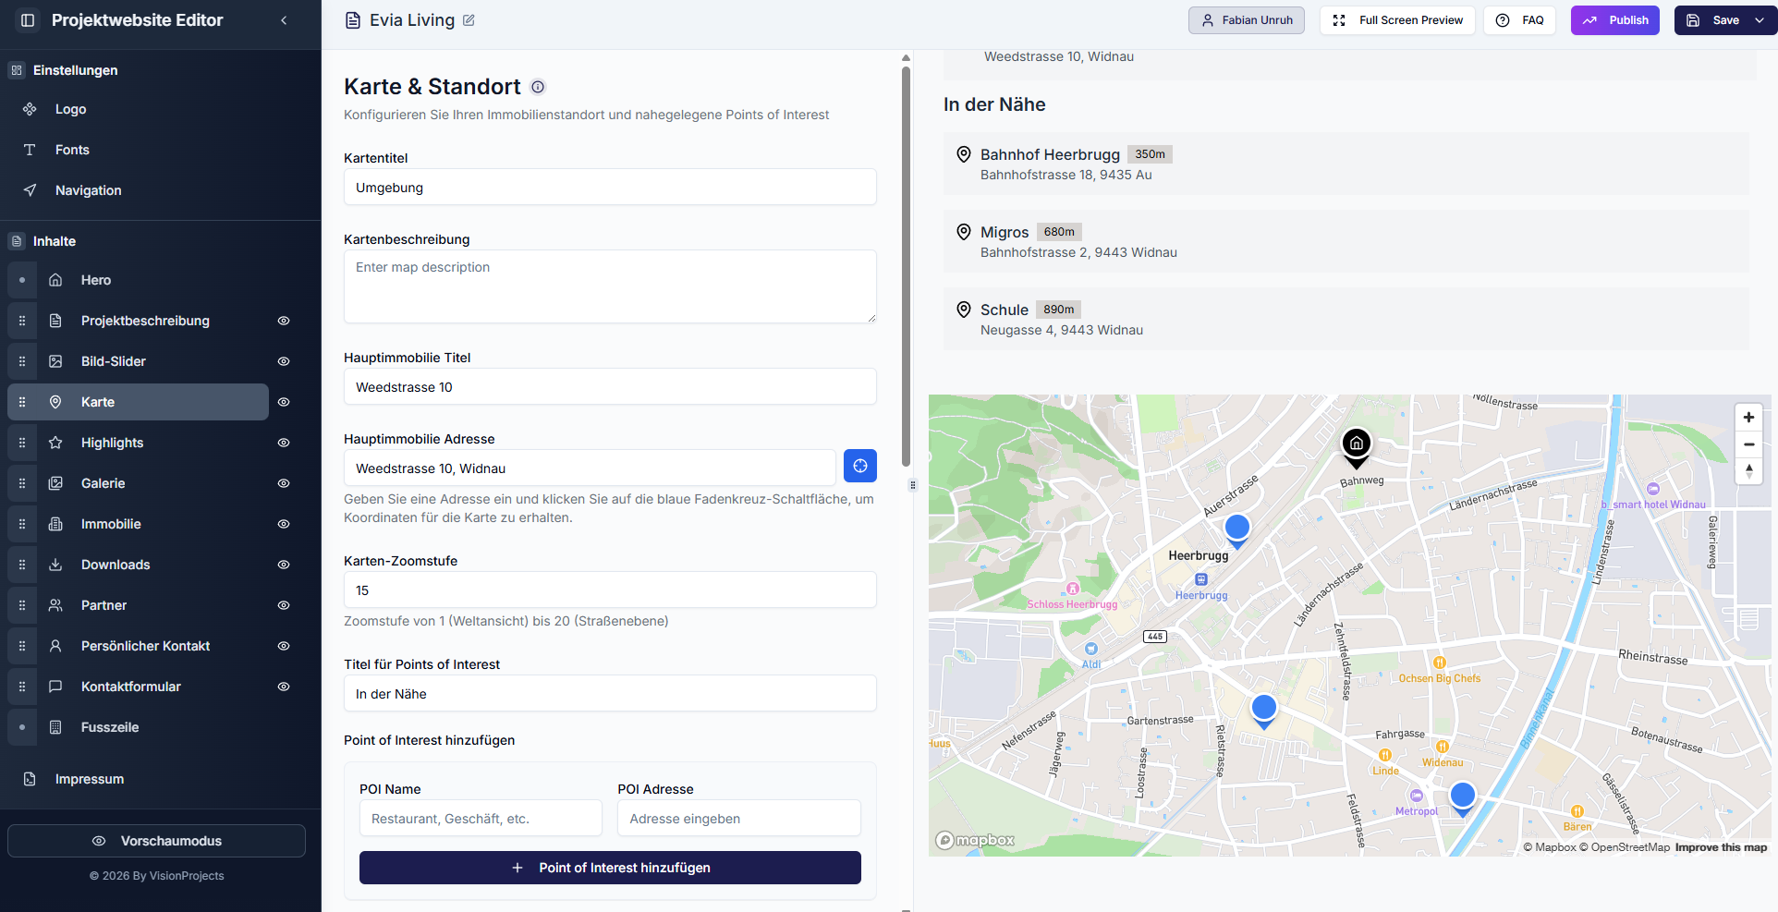Open the Immobilie section
Image resolution: width=1778 pixels, height=912 pixels.
click(x=111, y=524)
